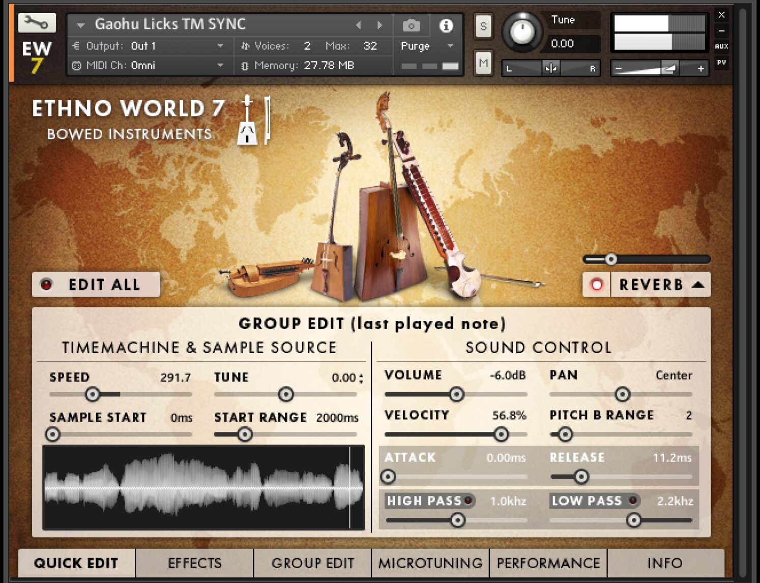760x583 pixels.
Task: Select the previous instrument arrow
Action: [x=358, y=25]
